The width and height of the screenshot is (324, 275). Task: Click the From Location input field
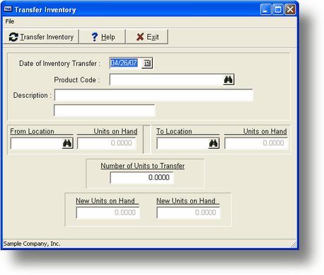pos(37,143)
